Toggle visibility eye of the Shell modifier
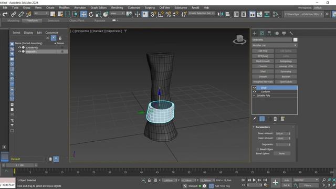 [254, 88]
